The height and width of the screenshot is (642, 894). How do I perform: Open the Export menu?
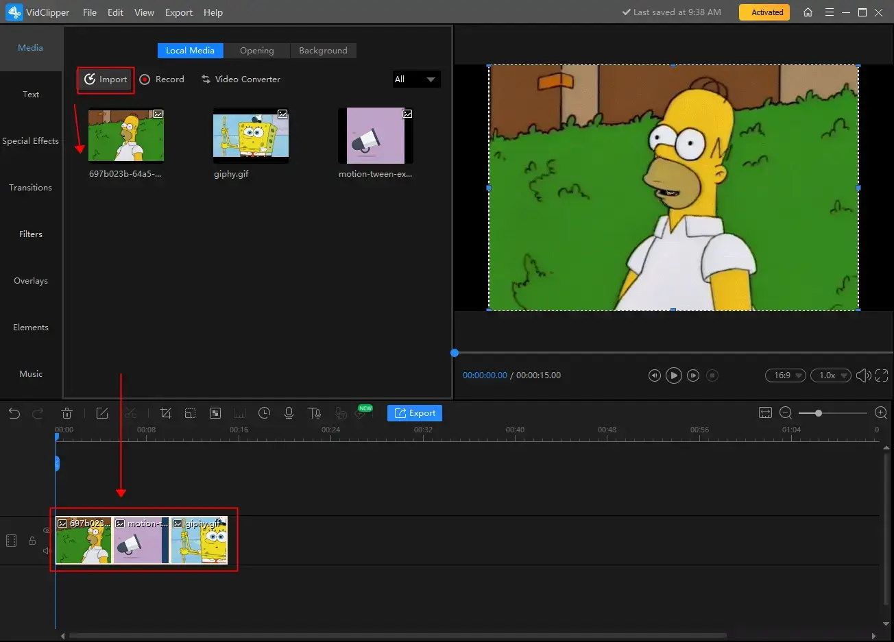click(x=178, y=12)
